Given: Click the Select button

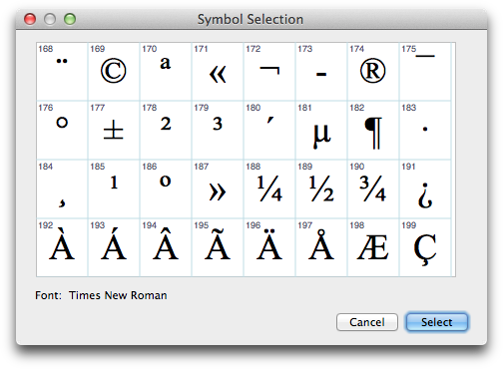Looking at the screenshot, I should (x=437, y=322).
